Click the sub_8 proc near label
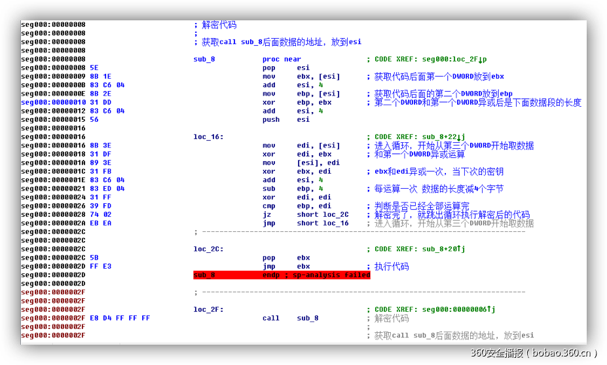This screenshot has width=607, height=365. coord(247,59)
